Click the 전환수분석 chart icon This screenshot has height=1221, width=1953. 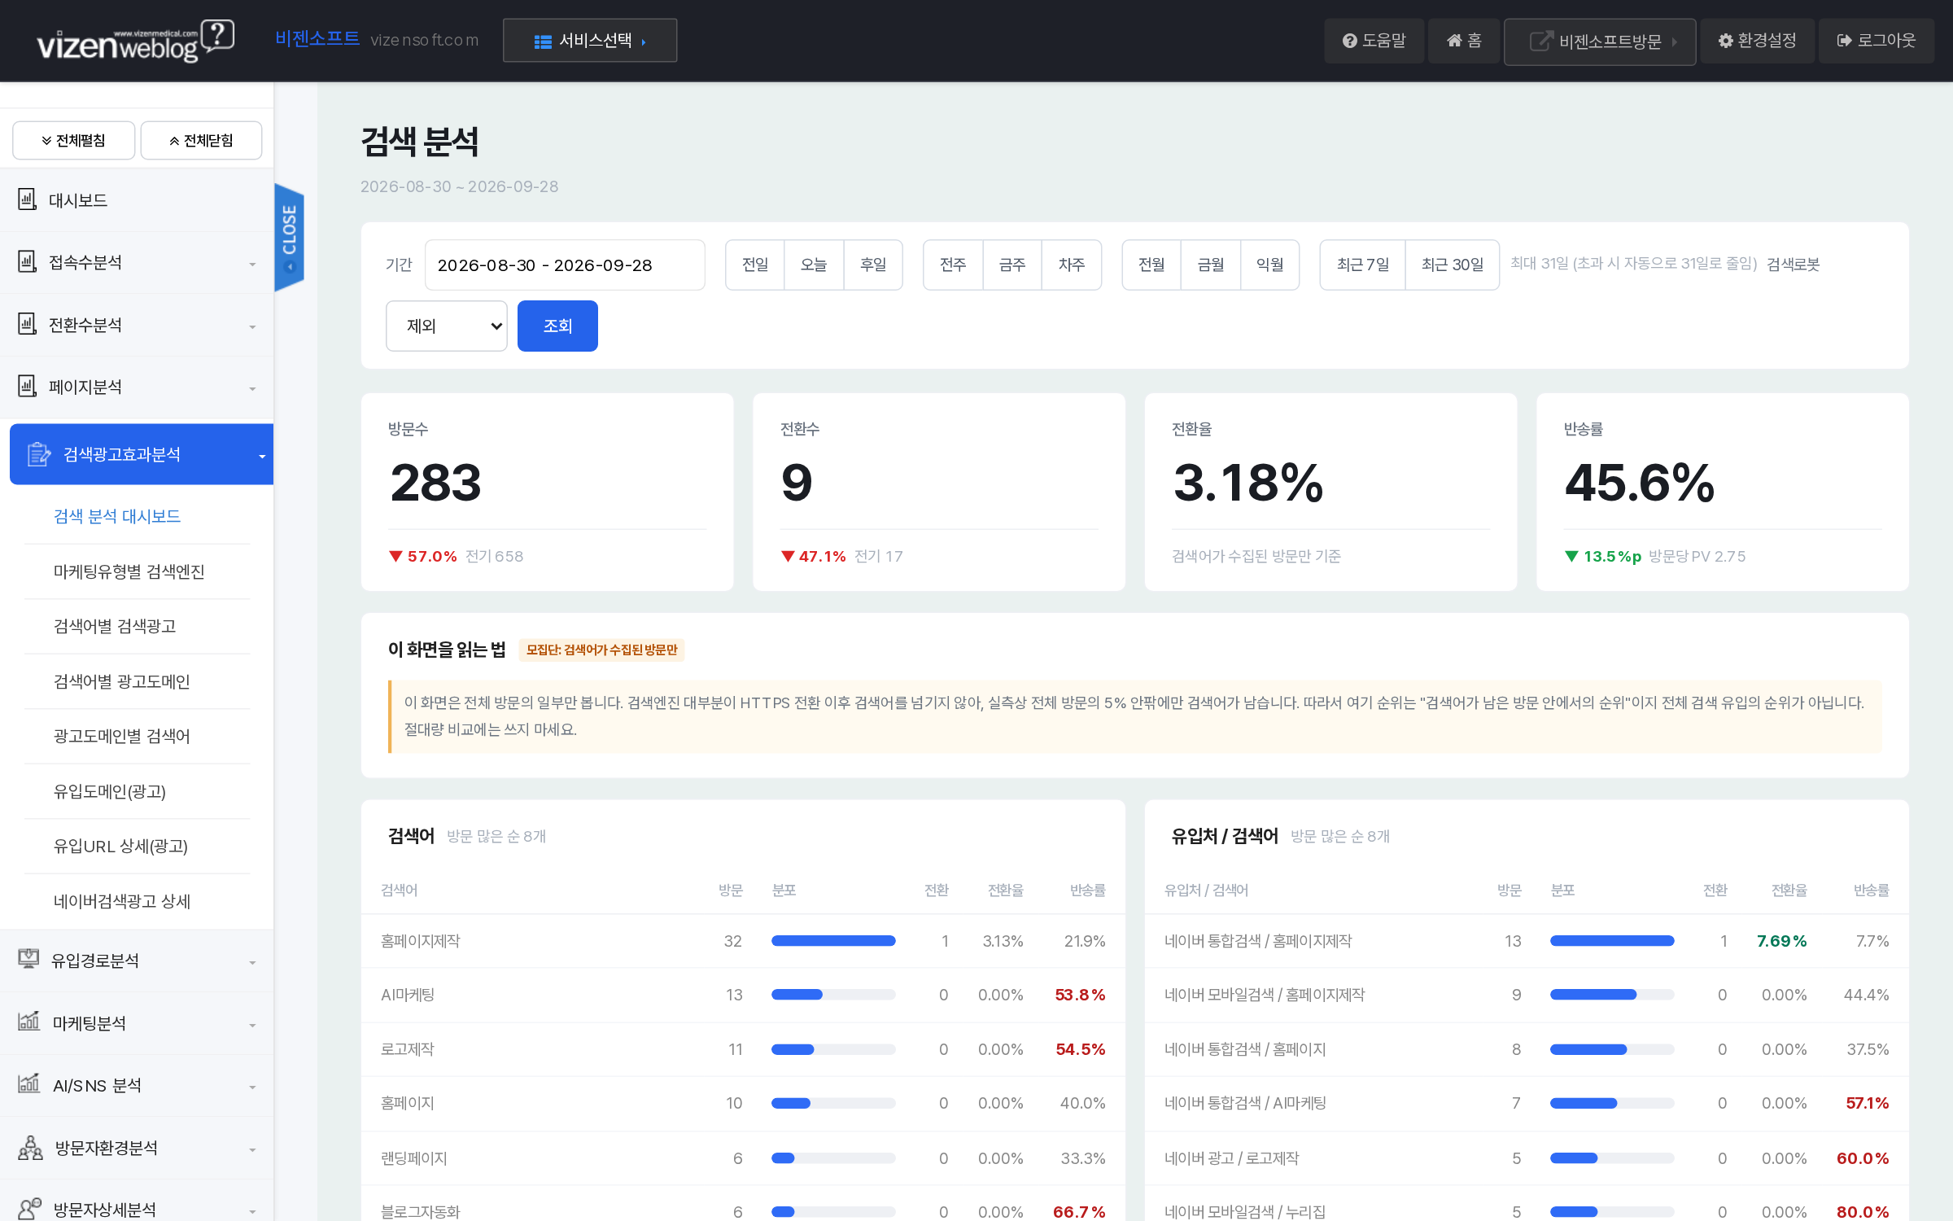28,324
